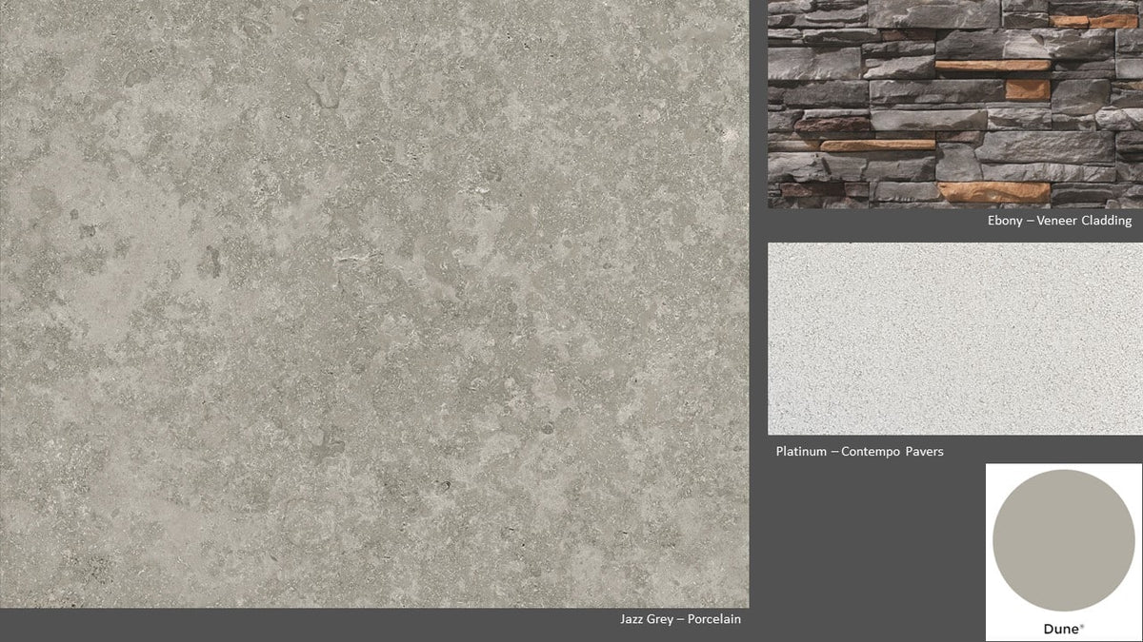The image size is (1143, 642).
Task: Click the word 'Grey' in the porcelain caption
Action: [x=658, y=619]
